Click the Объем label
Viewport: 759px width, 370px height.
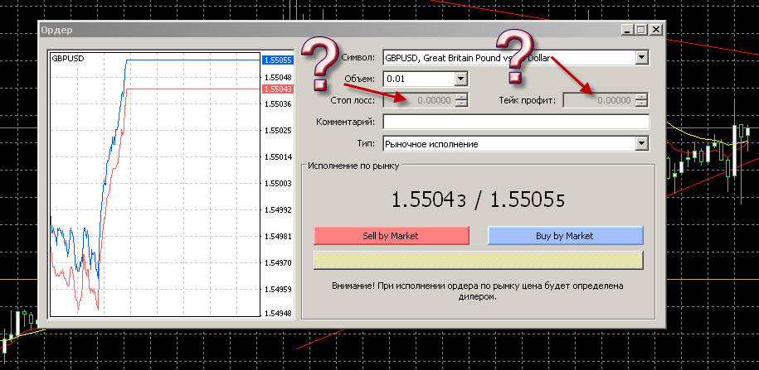click(360, 79)
